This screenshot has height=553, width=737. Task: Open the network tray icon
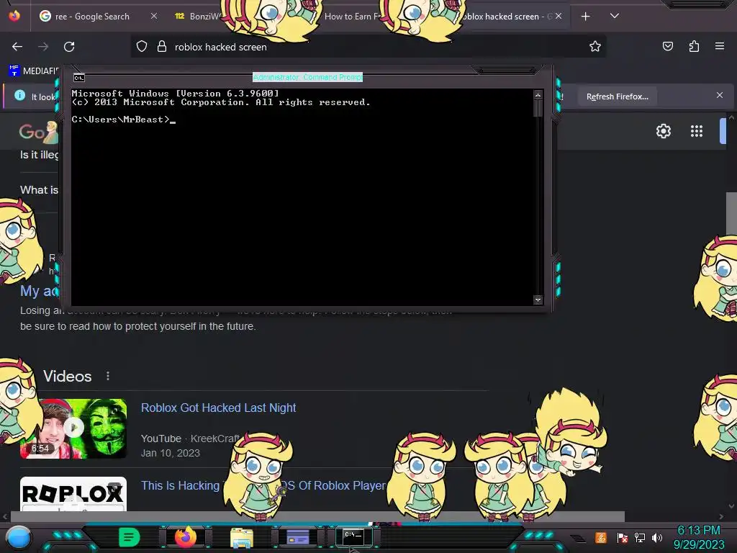coord(640,537)
